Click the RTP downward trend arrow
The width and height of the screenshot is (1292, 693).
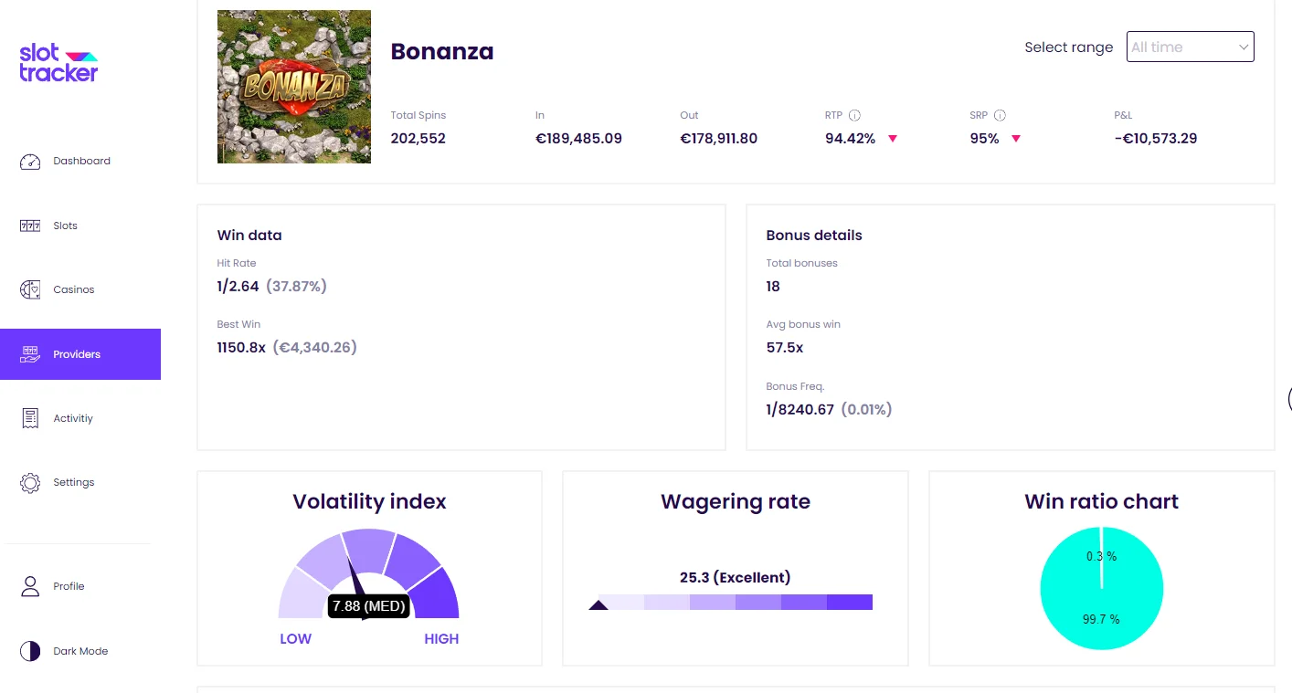[x=893, y=139]
